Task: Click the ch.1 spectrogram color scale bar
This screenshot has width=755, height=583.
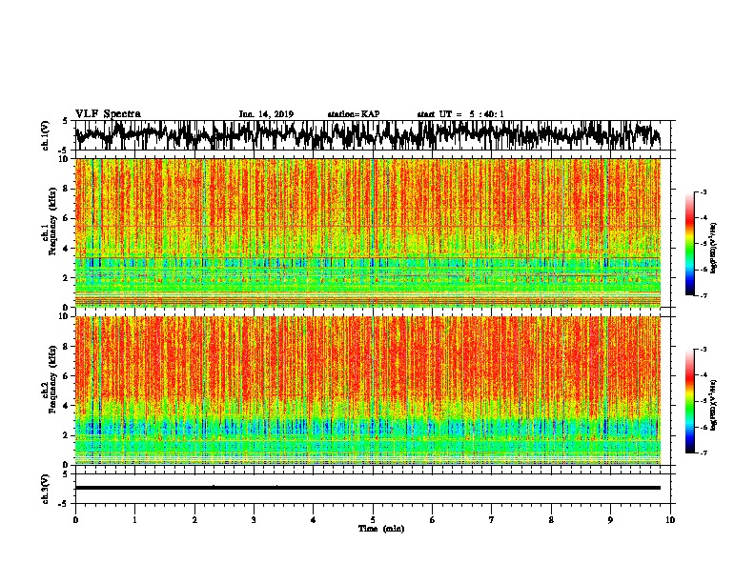Action: coord(690,244)
